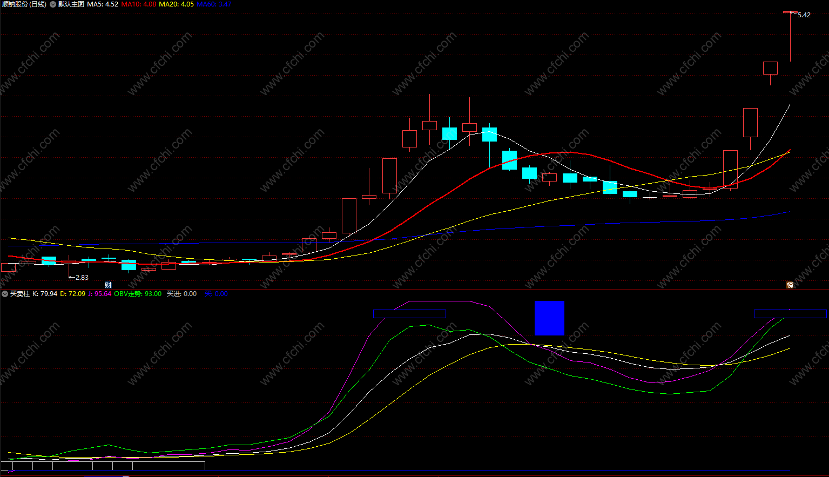Click the 榜 ranking marker icon

pyautogui.click(x=790, y=285)
